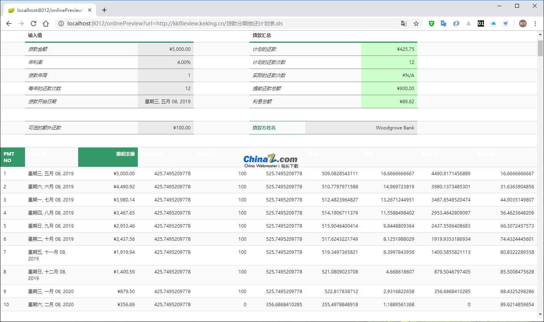This screenshot has height=322, width=544.
Task: Click the PMT NO column header
Action: click(x=13, y=157)
